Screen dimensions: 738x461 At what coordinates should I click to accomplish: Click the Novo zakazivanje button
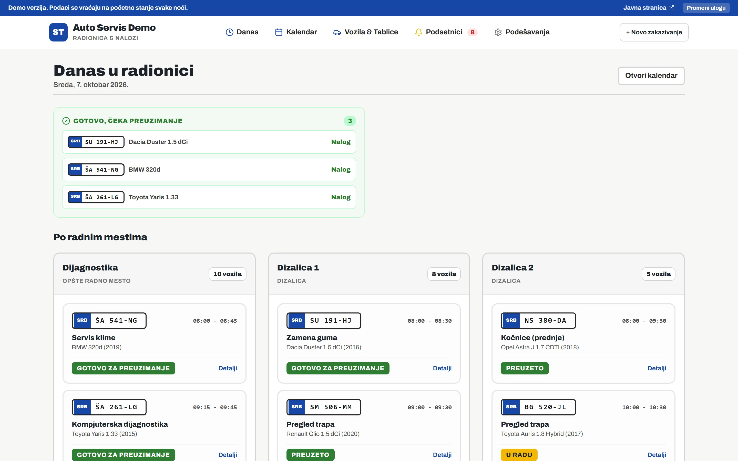click(654, 32)
